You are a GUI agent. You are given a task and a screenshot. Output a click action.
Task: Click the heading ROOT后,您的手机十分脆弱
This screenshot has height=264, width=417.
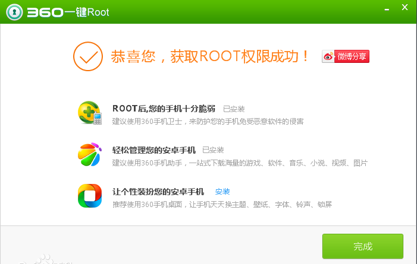click(164, 109)
